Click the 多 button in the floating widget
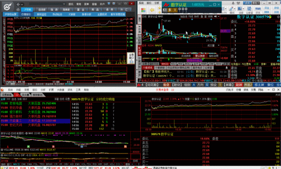Screen dimensions: 281x169 click(x=170, y=10)
